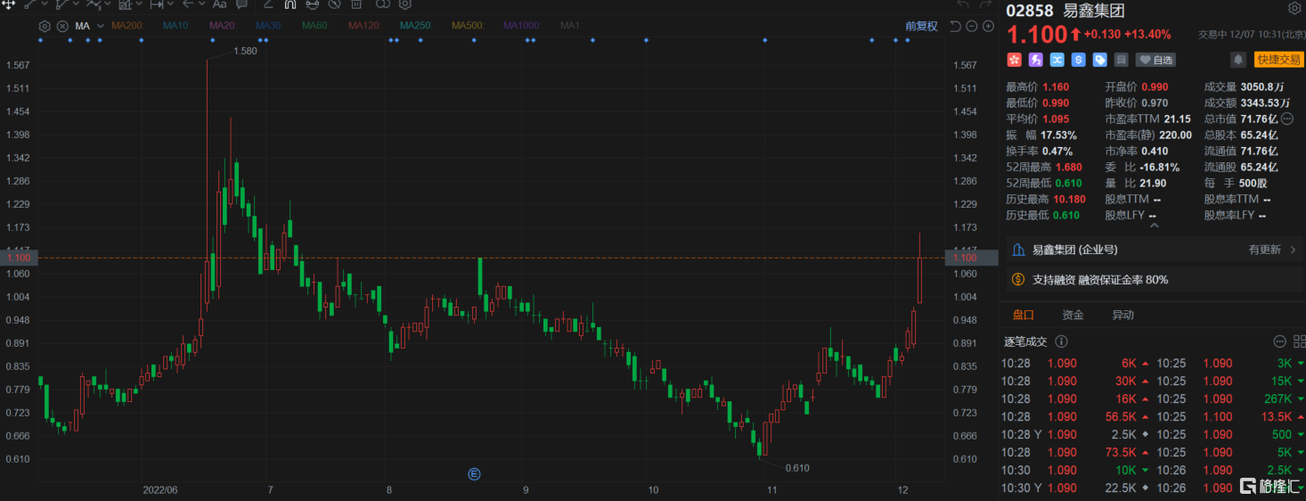This screenshot has width=1306, height=501.
Task: Click the stock name 易鑫集团
Action: tap(1094, 11)
